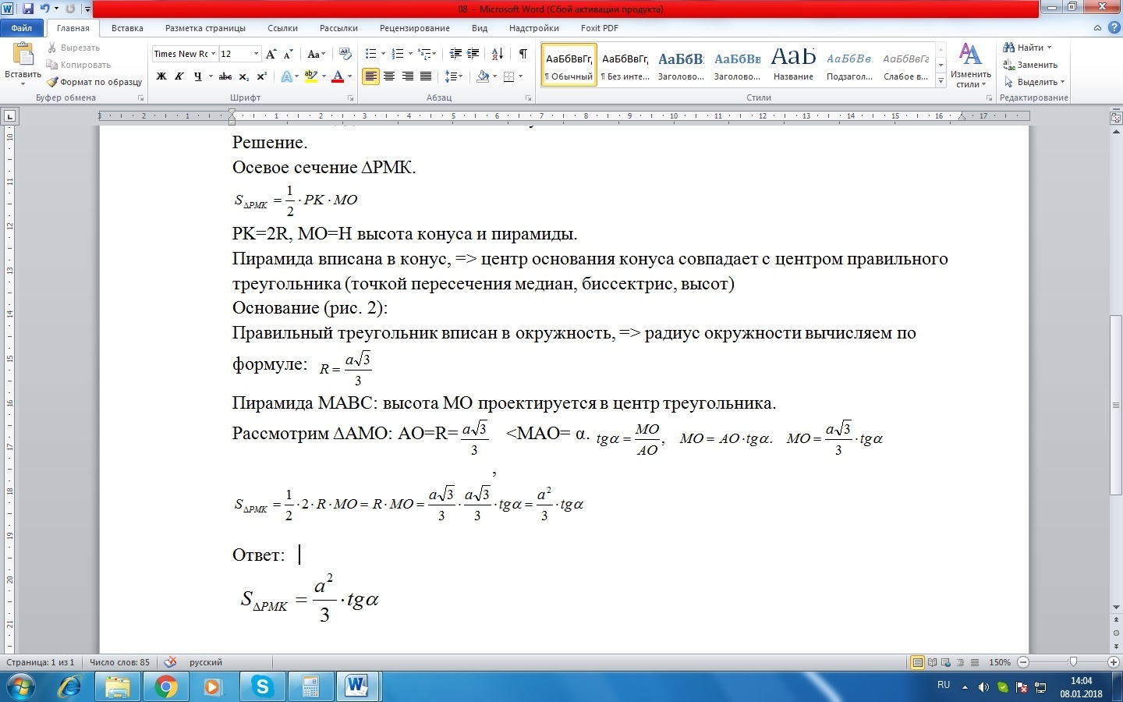1123x702 pixels.
Task: Toggle show paragraph marks (¶)
Action: 523,54
